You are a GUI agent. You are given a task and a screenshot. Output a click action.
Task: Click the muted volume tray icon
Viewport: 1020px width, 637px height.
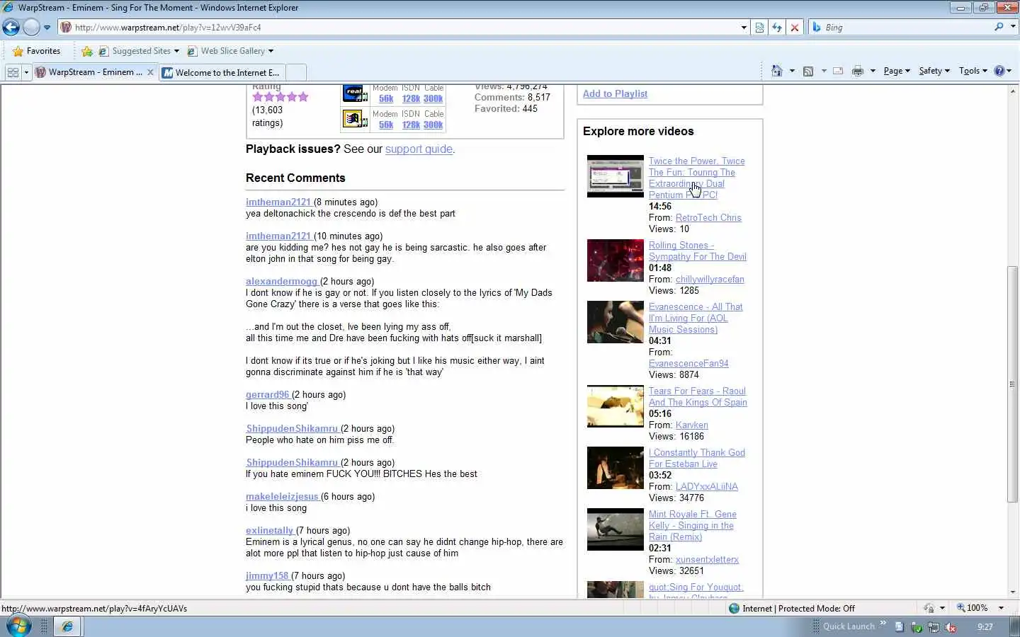point(951,627)
